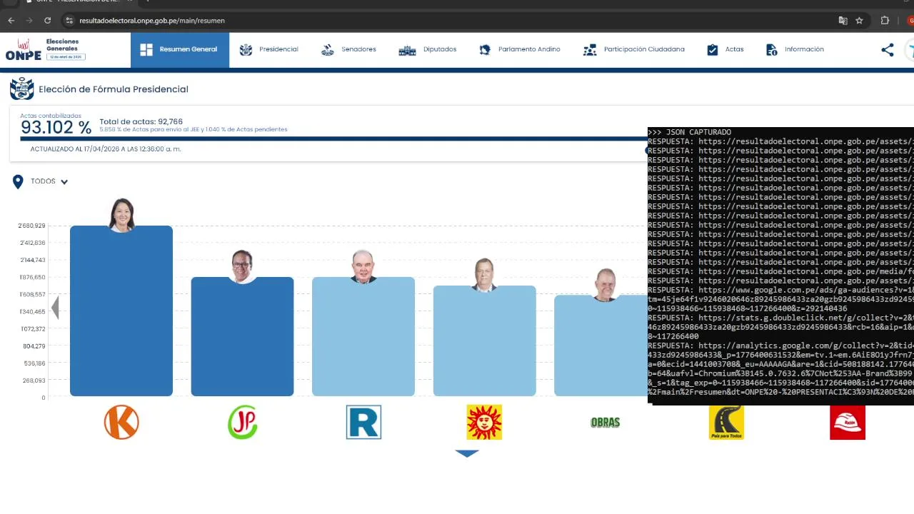Open the Diputados menu item
This screenshot has height=514, width=914.
(x=428, y=50)
